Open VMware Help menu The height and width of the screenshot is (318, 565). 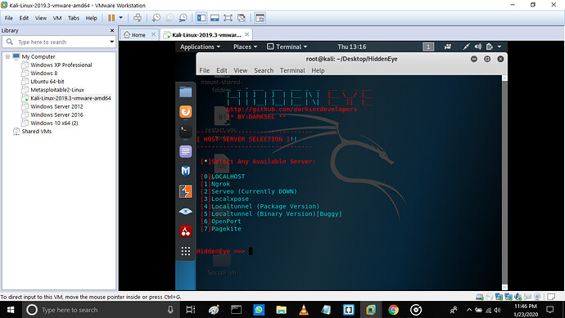pos(91,18)
